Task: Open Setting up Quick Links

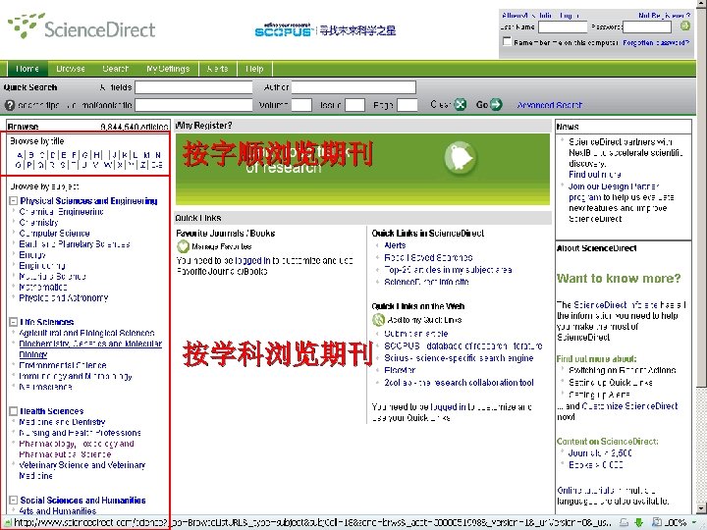Action: 611,383
